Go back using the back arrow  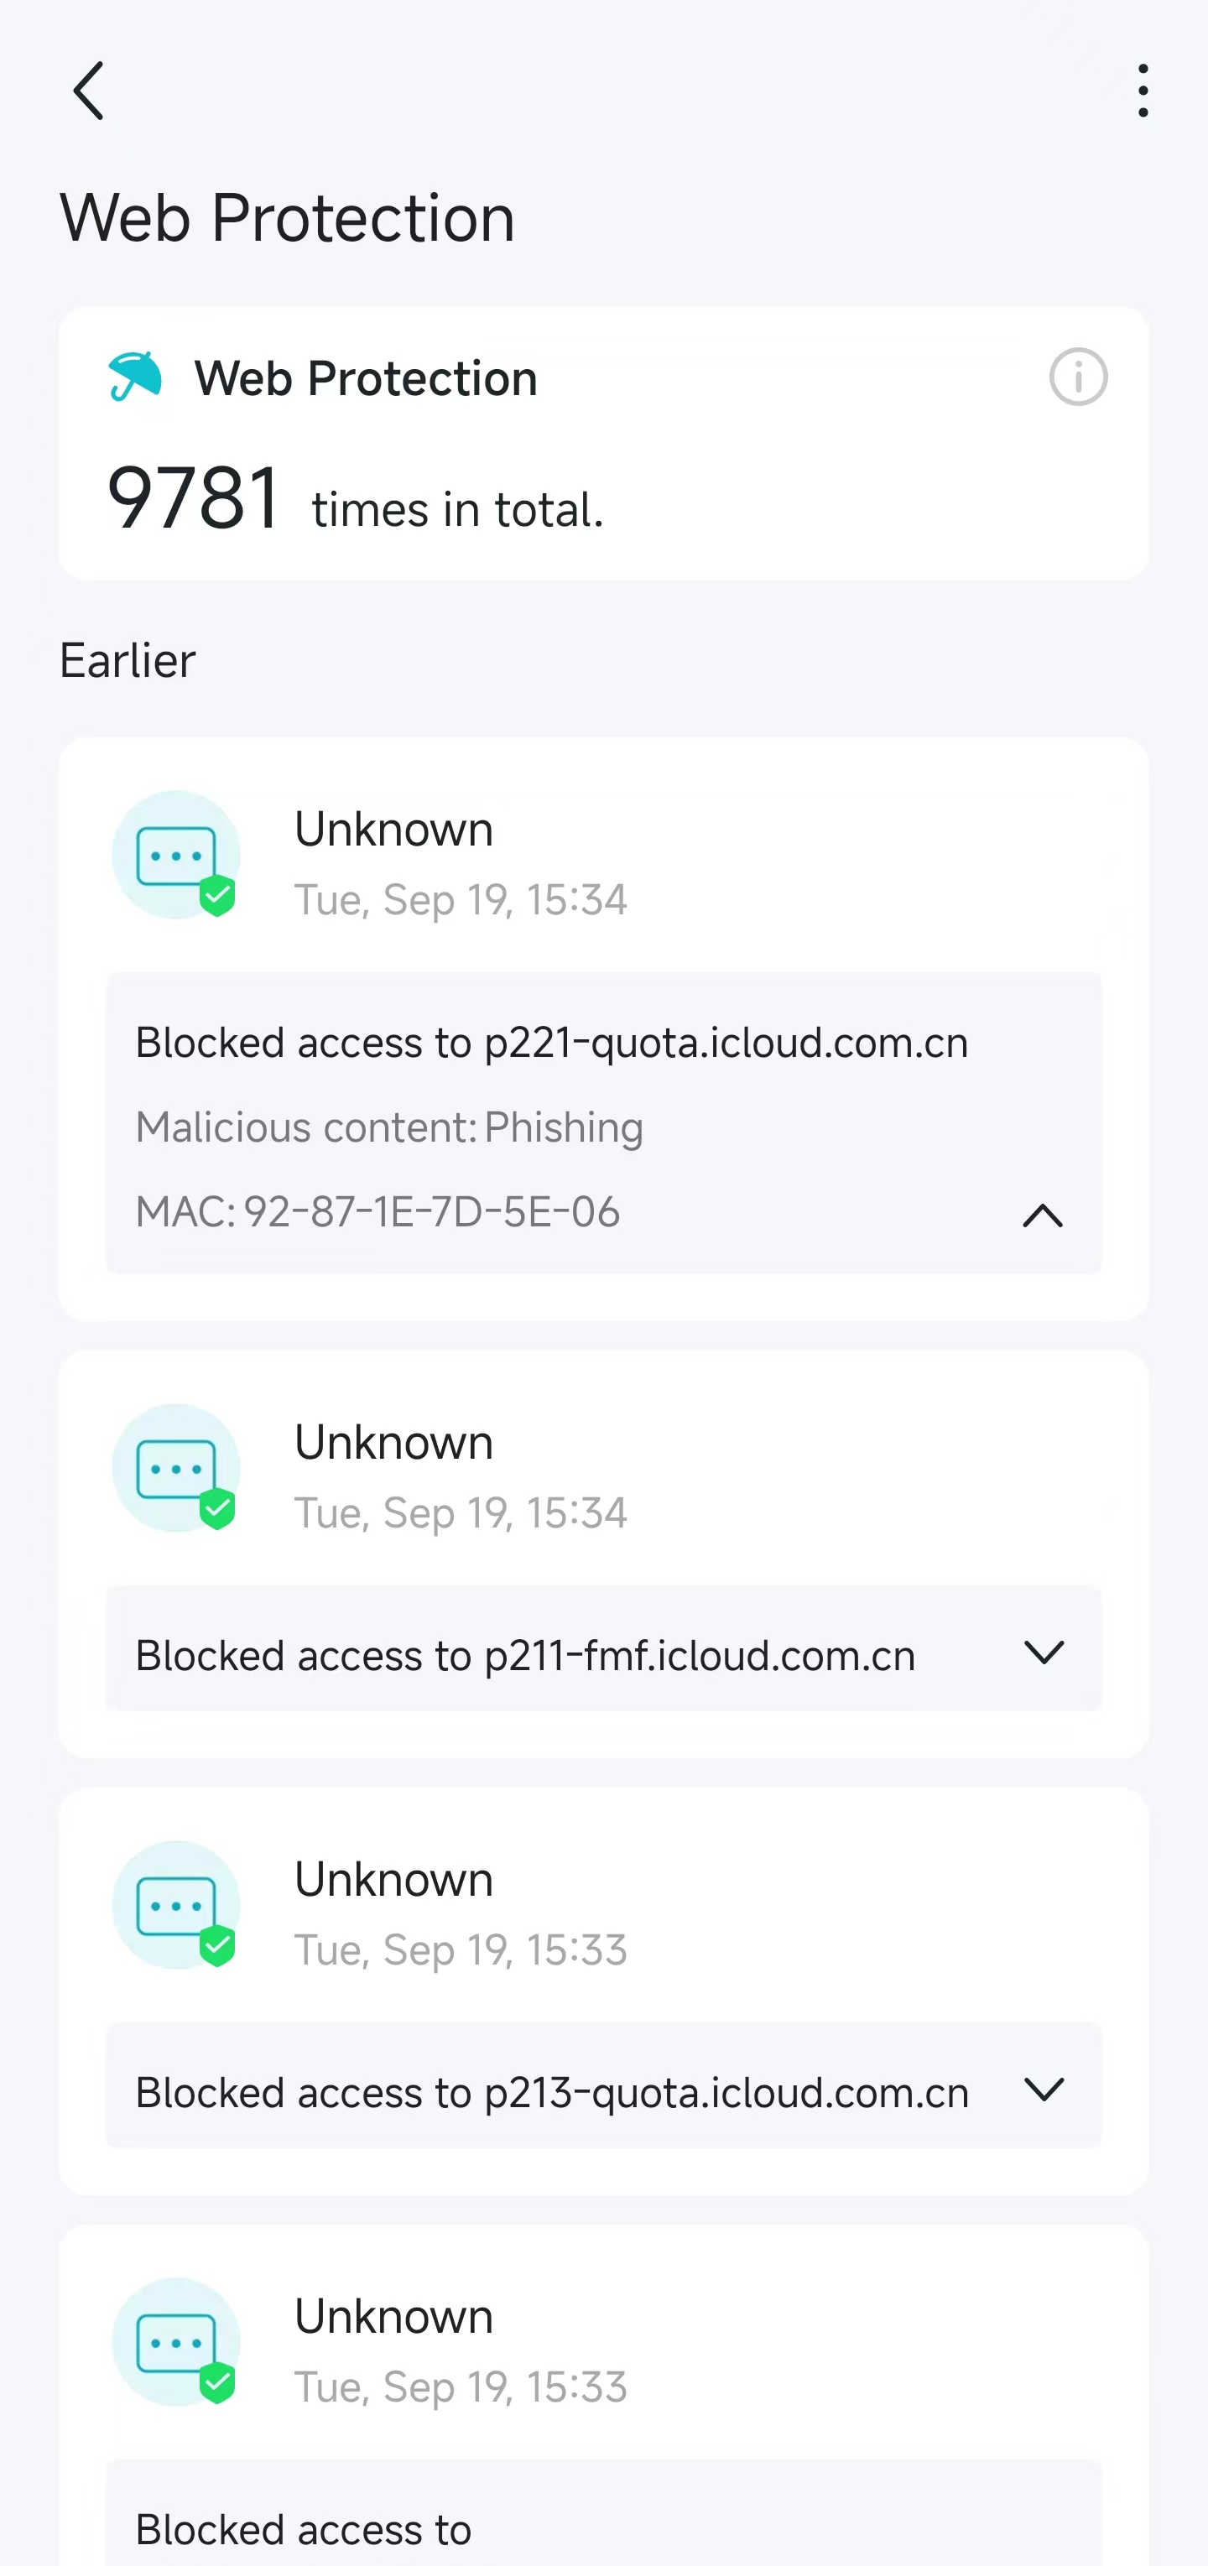[89, 91]
